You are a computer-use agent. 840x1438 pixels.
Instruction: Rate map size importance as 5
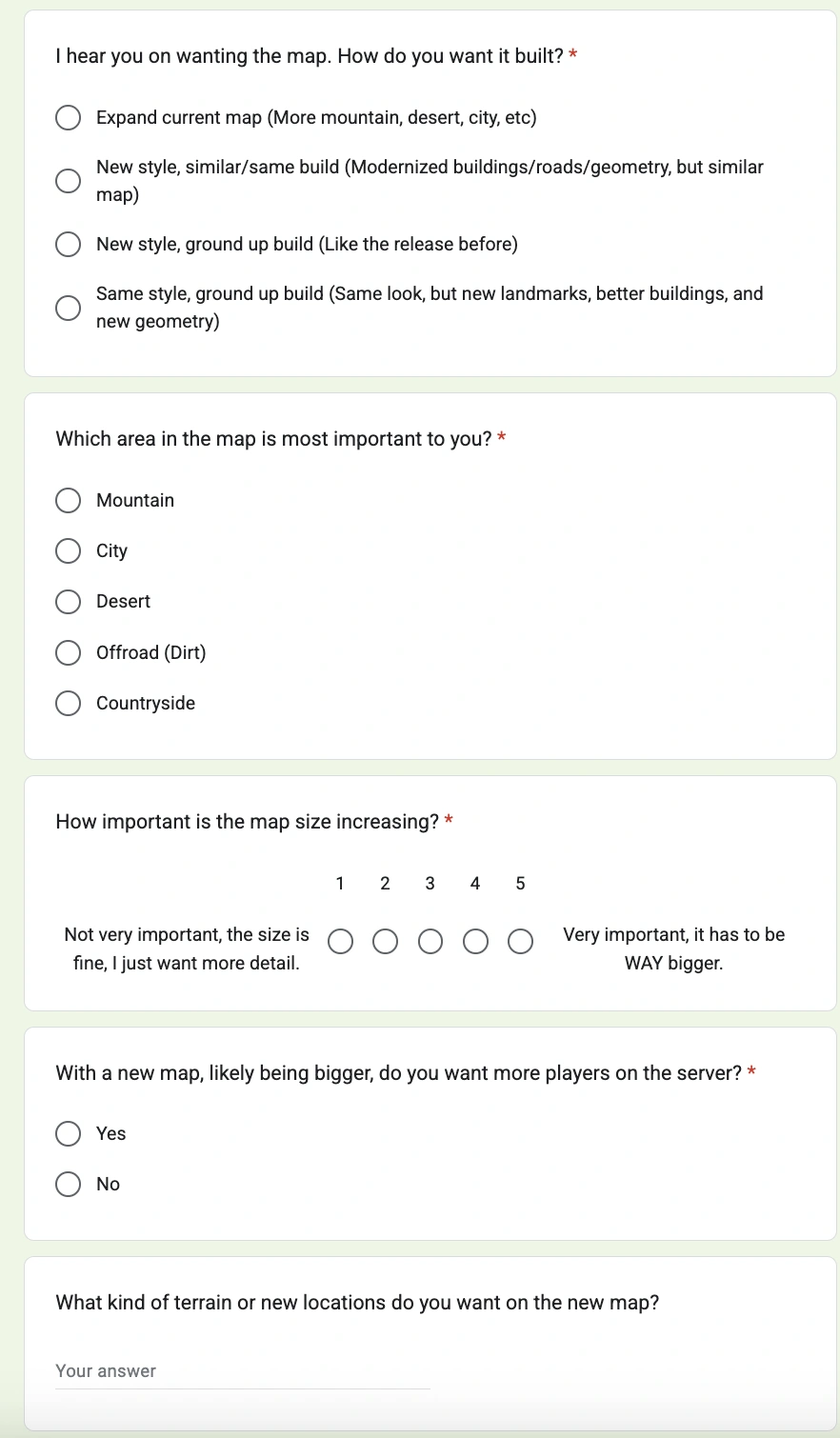click(x=520, y=942)
